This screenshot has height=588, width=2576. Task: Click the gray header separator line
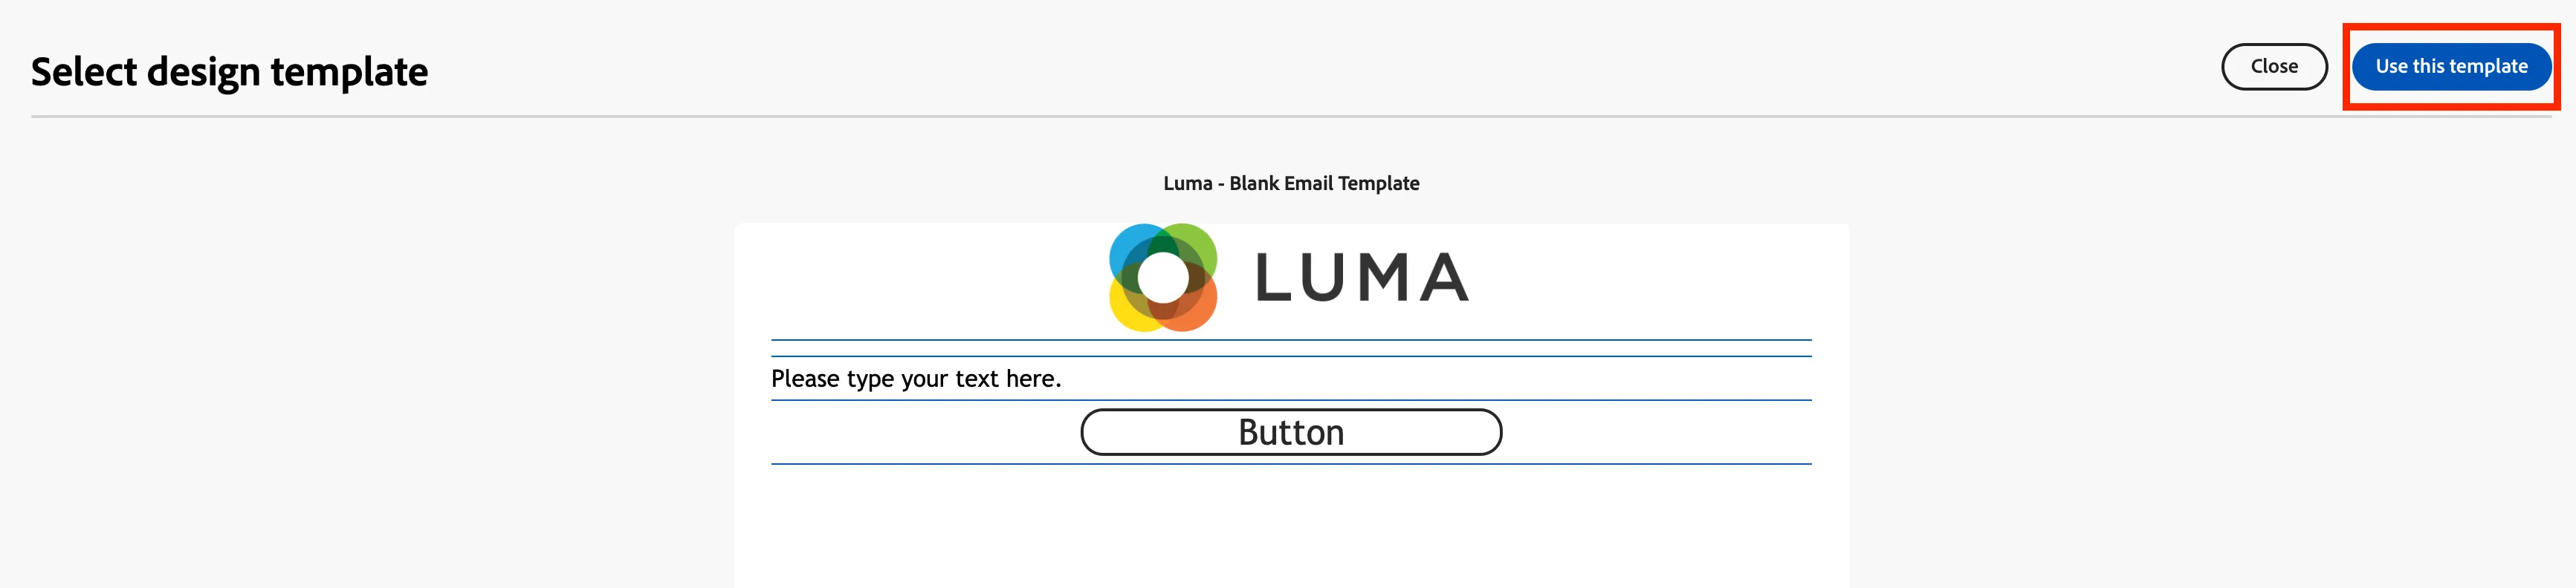1291,117
